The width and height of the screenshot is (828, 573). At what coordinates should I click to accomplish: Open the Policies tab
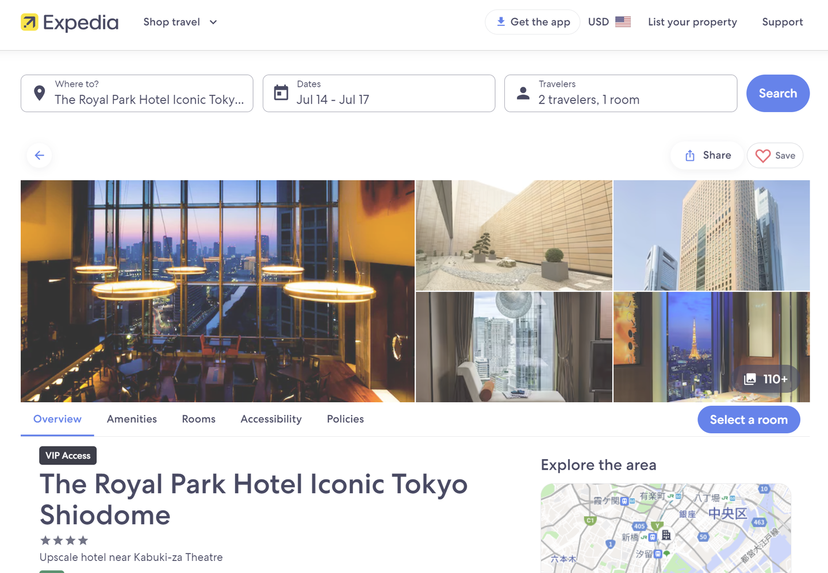(x=345, y=419)
